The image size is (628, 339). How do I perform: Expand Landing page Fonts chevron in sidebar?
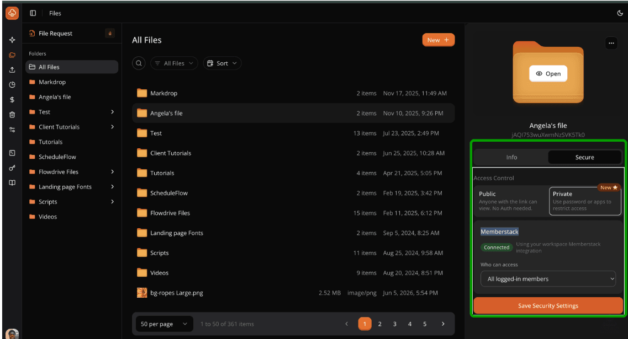112,187
